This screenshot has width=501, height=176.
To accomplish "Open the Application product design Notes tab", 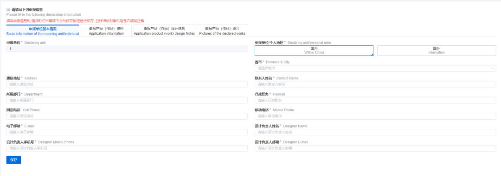I will (164, 31).
